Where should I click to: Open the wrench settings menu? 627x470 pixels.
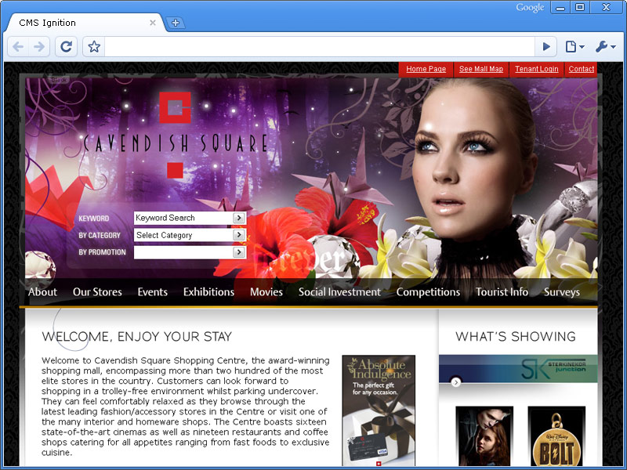[605, 47]
